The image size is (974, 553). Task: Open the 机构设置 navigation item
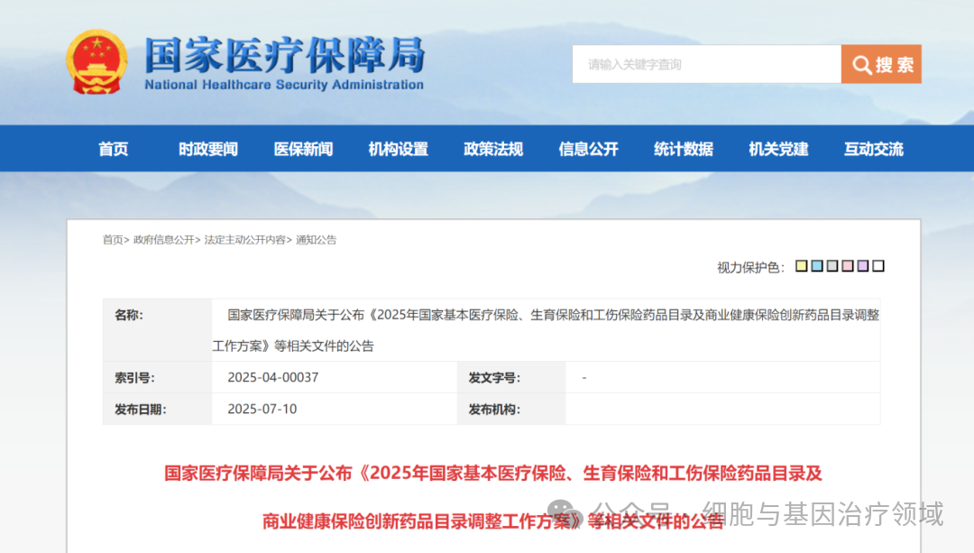[x=399, y=149]
